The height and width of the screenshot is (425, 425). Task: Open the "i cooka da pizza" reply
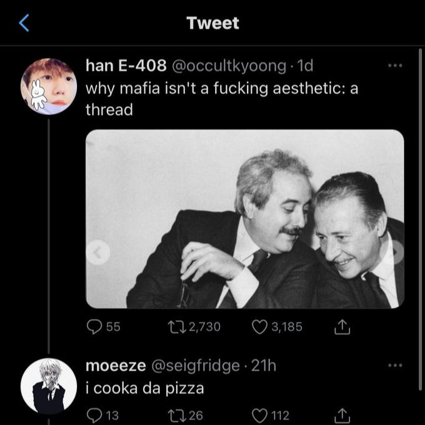click(x=144, y=388)
